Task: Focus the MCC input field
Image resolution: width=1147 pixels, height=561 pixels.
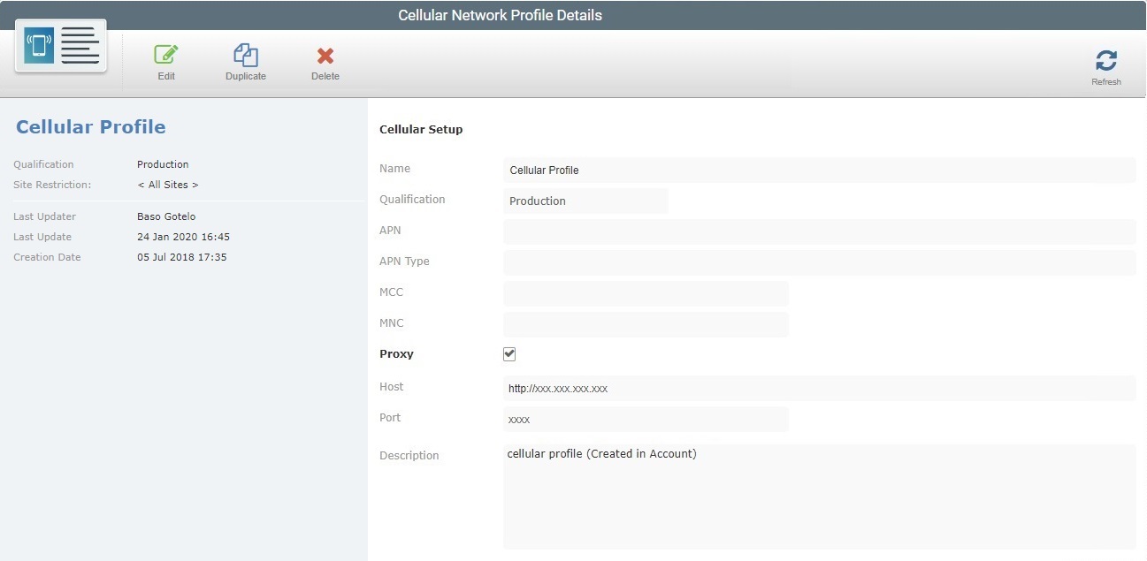Action: pos(646,293)
